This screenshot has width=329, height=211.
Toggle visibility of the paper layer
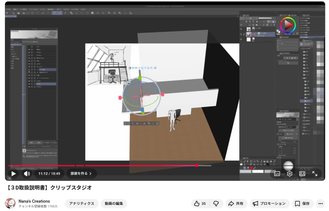click(x=241, y=40)
